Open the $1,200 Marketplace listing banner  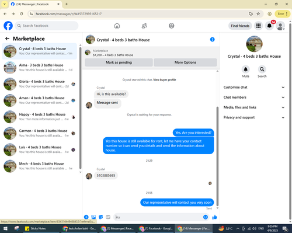point(151,53)
